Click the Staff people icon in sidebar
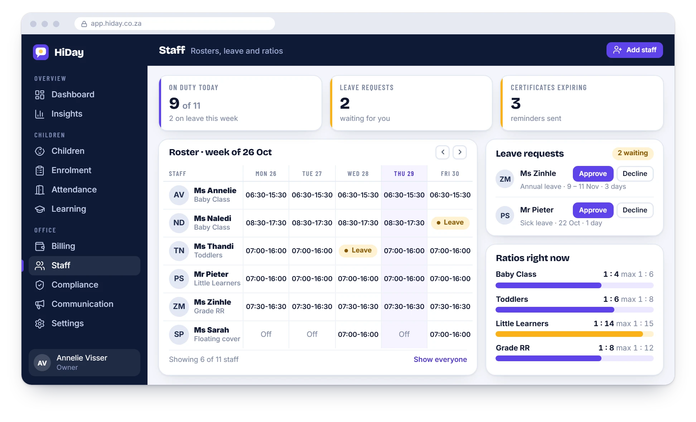 pos(40,266)
